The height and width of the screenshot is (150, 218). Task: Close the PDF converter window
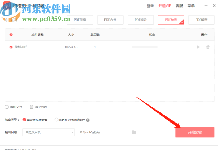coord(214,5)
